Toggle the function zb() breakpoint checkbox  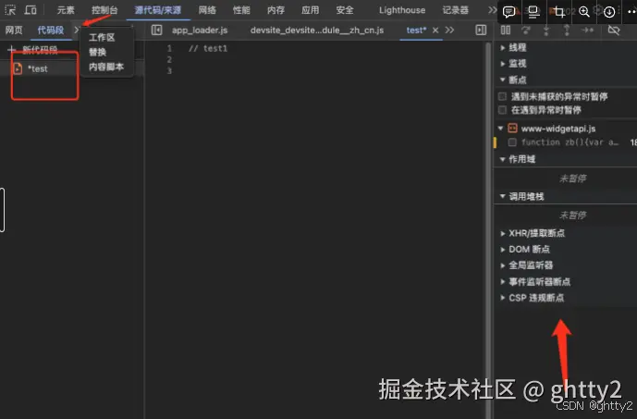(512, 142)
